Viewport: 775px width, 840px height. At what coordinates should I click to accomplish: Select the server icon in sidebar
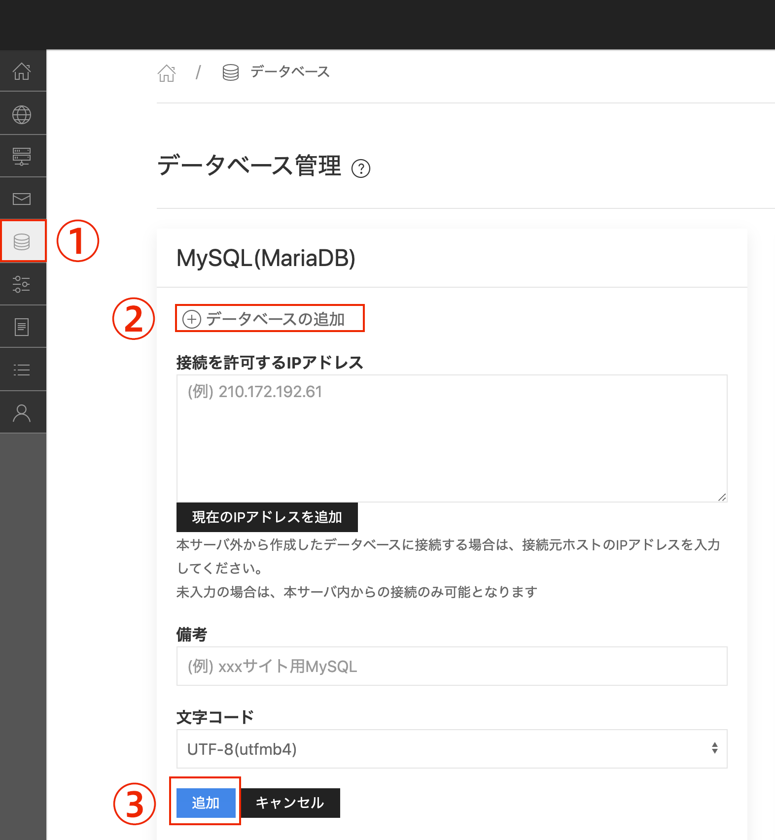(x=22, y=157)
